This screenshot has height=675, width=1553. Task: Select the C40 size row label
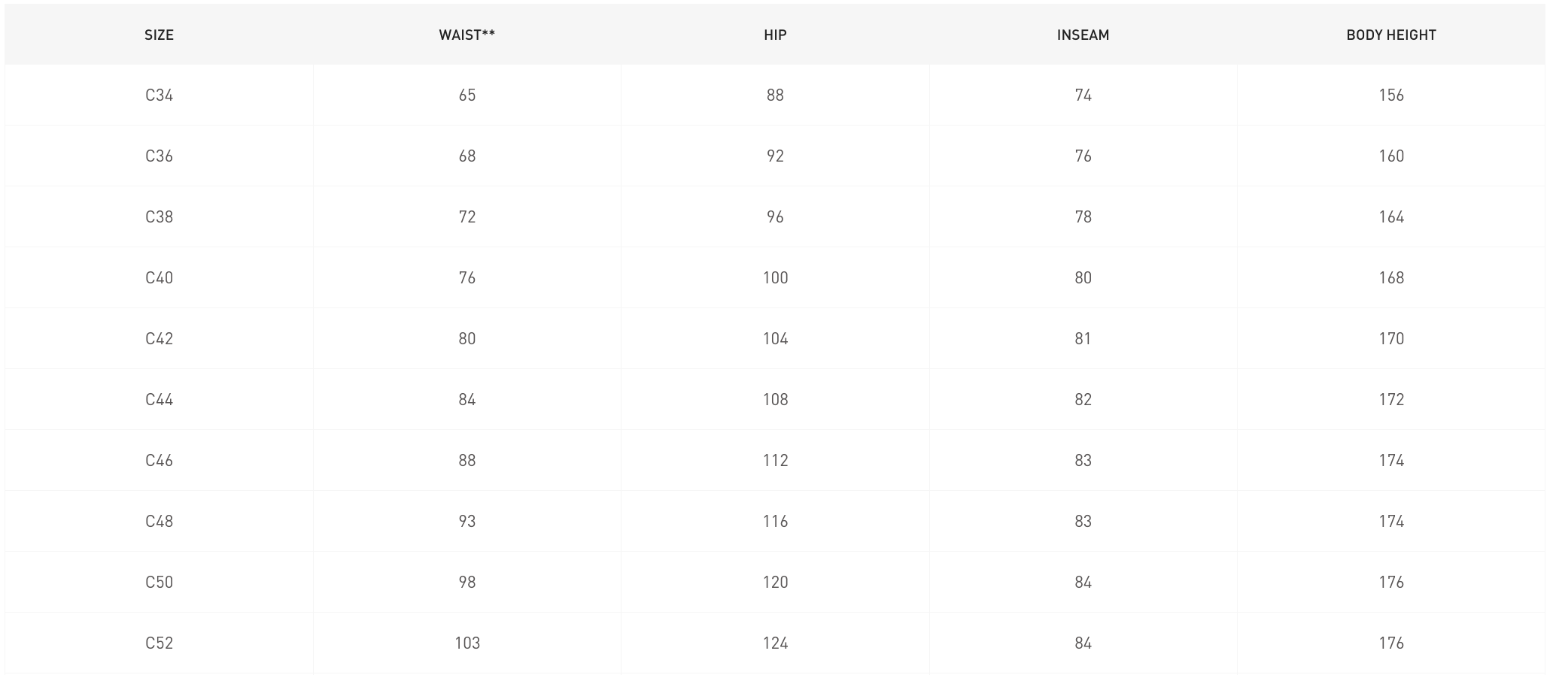tap(159, 278)
